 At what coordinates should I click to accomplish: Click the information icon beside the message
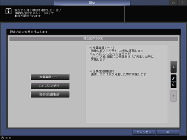pos(8,11)
